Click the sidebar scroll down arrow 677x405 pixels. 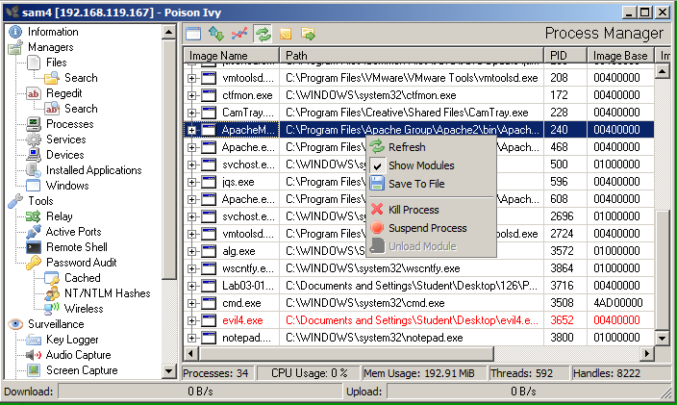pyautogui.click(x=169, y=371)
